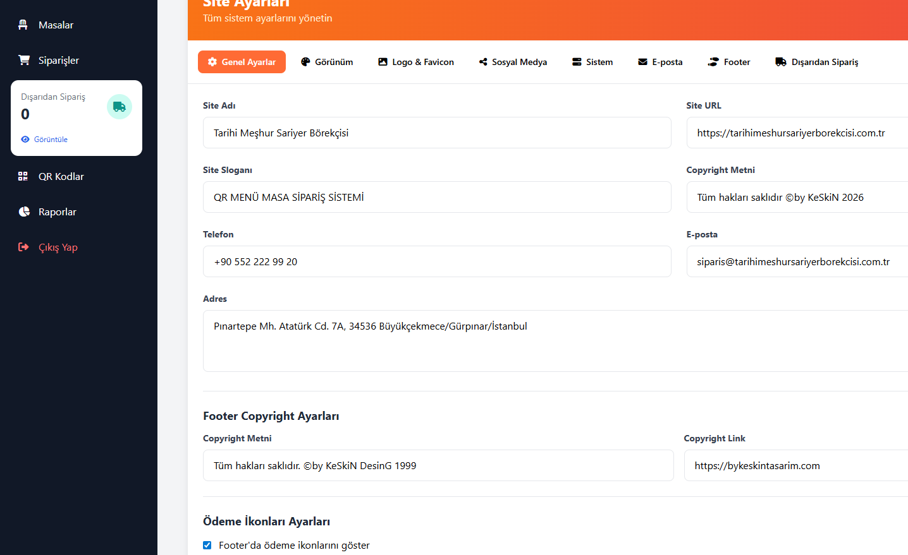Image resolution: width=908 pixels, height=555 pixels.
Task: Click the Görüntüle link in sidebar card
Action: tap(51, 140)
